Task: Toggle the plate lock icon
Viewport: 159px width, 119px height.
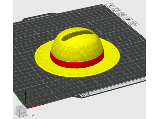Action: [x=127, y=19]
